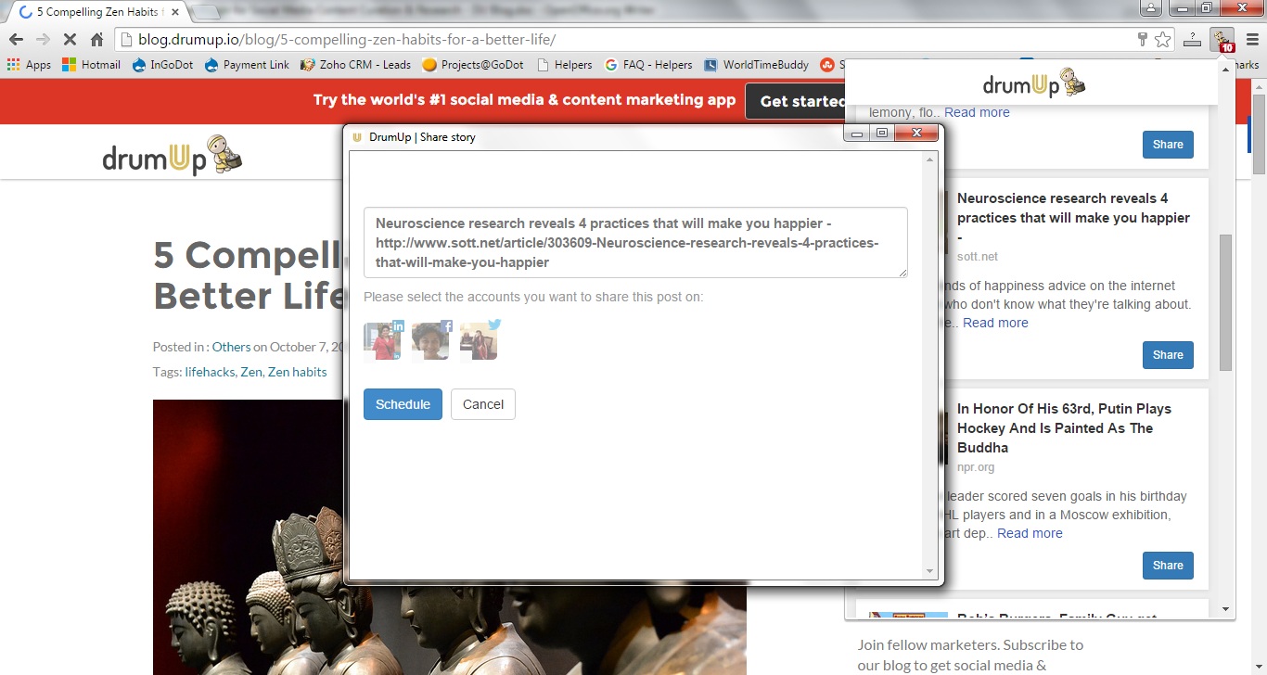The image size is (1267, 675).
Task: Select Facebook account avatar for sharing
Action: [x=431, y=339]
